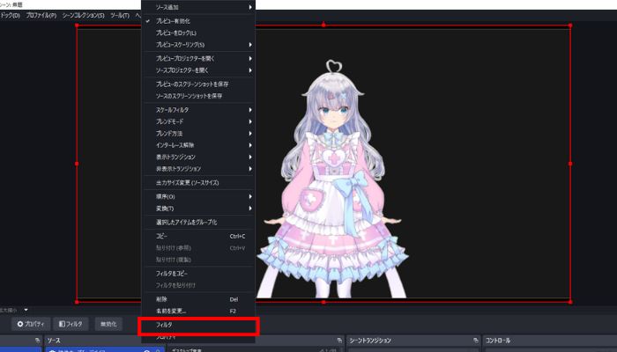The image size is (617, 352).
Task: Expand the ブレンド方法 submenu
Action: [198, 134]
